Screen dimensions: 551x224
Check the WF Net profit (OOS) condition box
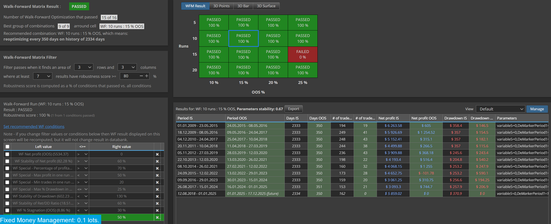tap(7, 154)
